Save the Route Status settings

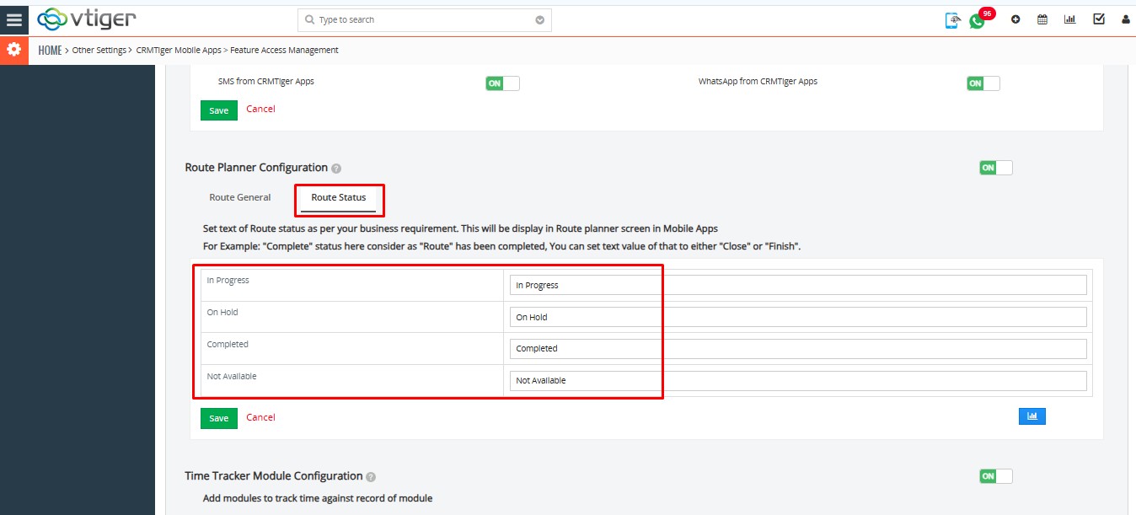pos(219,418)
